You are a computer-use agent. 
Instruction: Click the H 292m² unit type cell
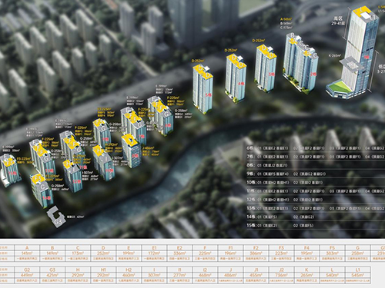click(78, 275)
